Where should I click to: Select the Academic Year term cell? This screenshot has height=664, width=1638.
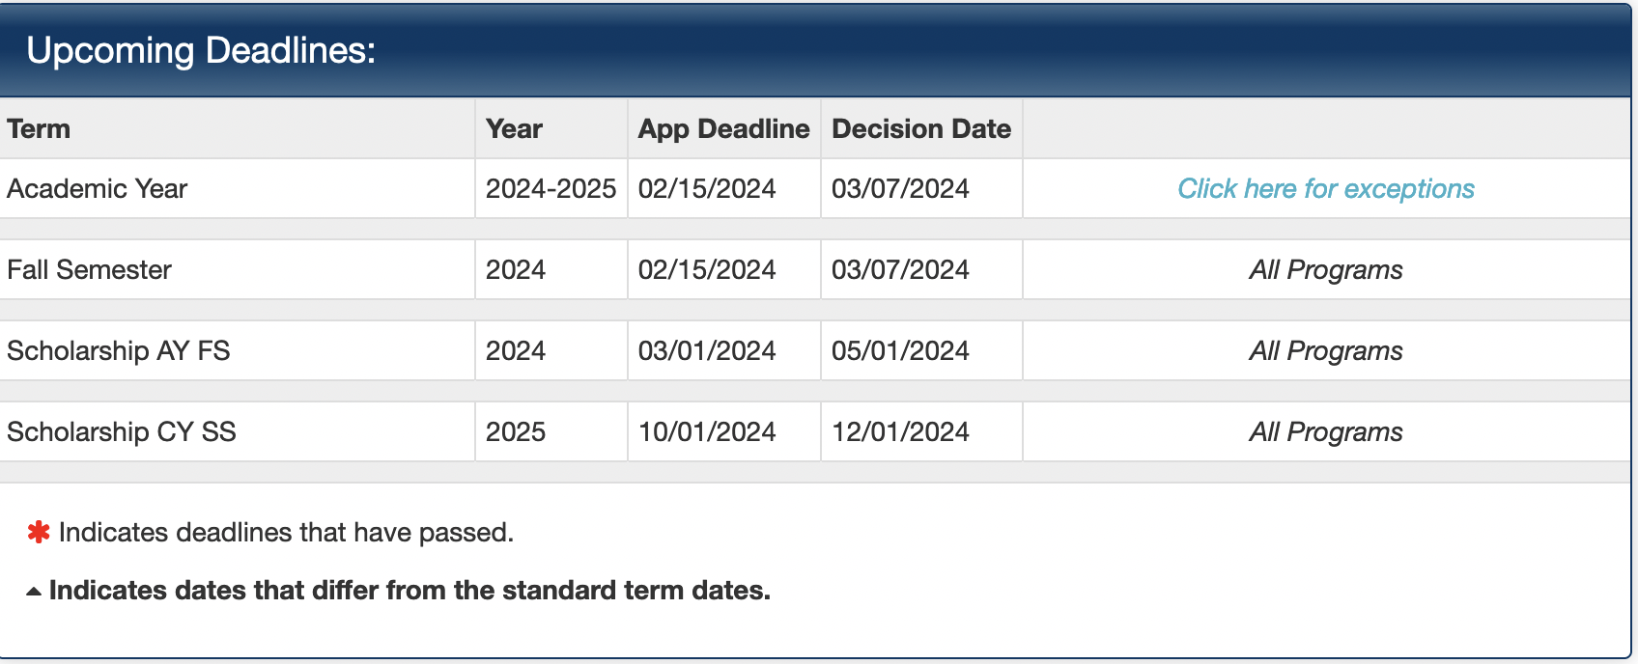pyautogui.click(x=98, y=189)
